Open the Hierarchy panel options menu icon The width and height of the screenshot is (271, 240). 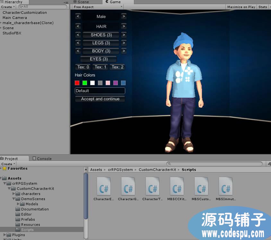point(66,3)
